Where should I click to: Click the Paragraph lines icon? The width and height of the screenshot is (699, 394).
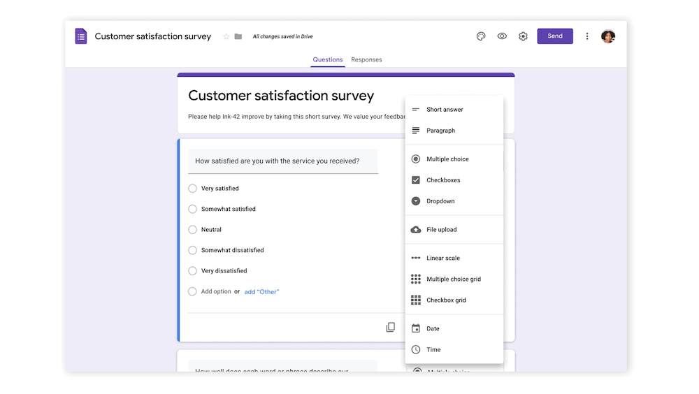(415, 130)
